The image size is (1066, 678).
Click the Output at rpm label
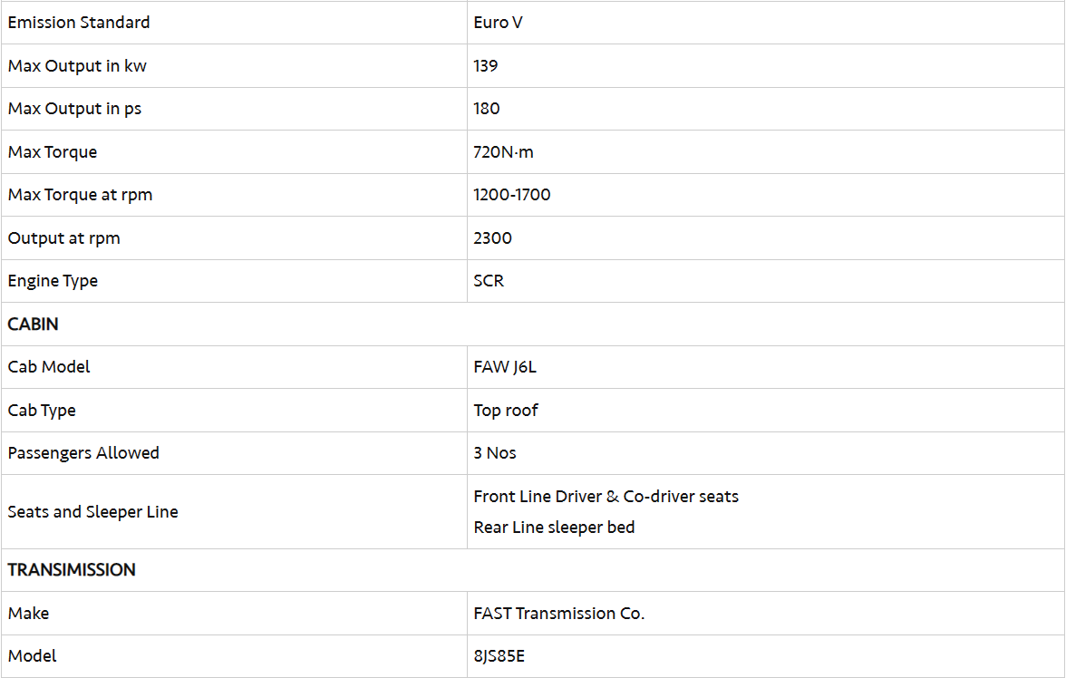coord(63,238)
